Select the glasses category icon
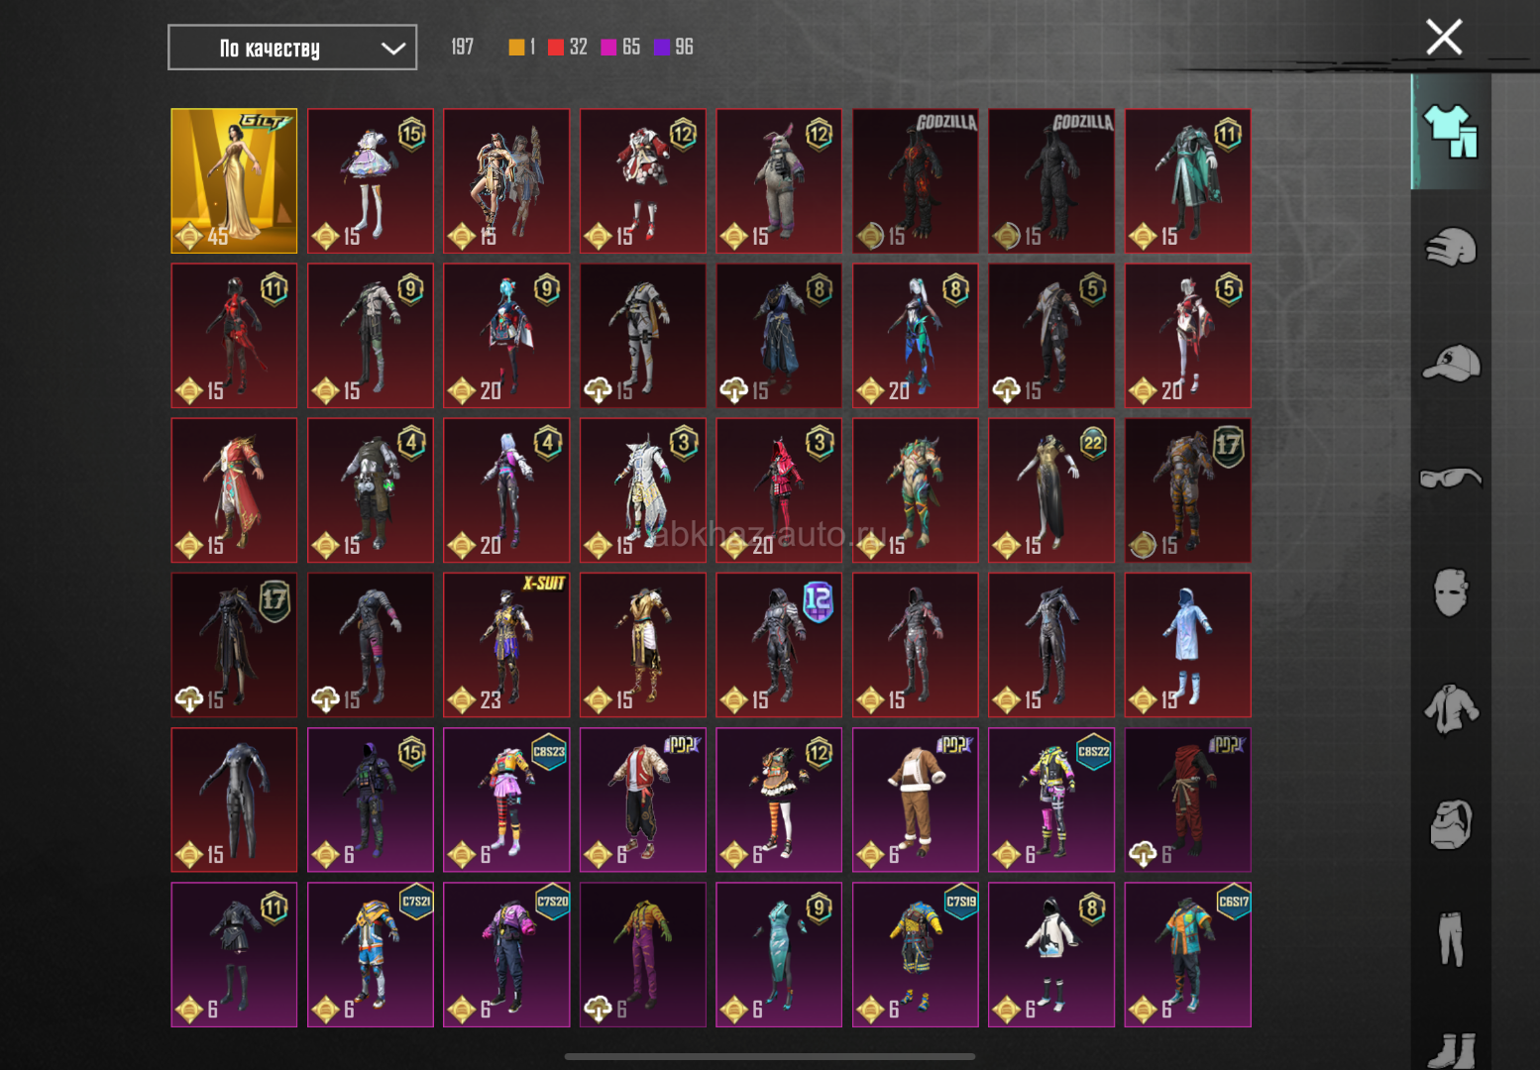 [x=1450, y=479]
